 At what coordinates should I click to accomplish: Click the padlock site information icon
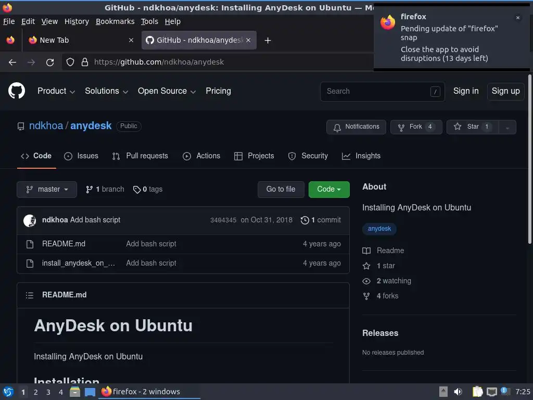(x=85, y=62)
